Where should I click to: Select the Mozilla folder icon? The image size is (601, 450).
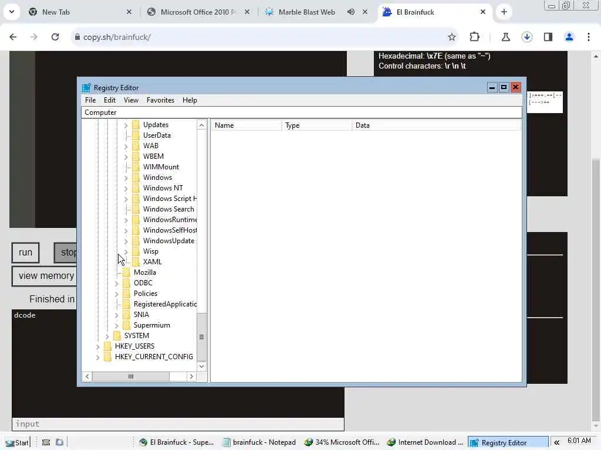[127, 272]
